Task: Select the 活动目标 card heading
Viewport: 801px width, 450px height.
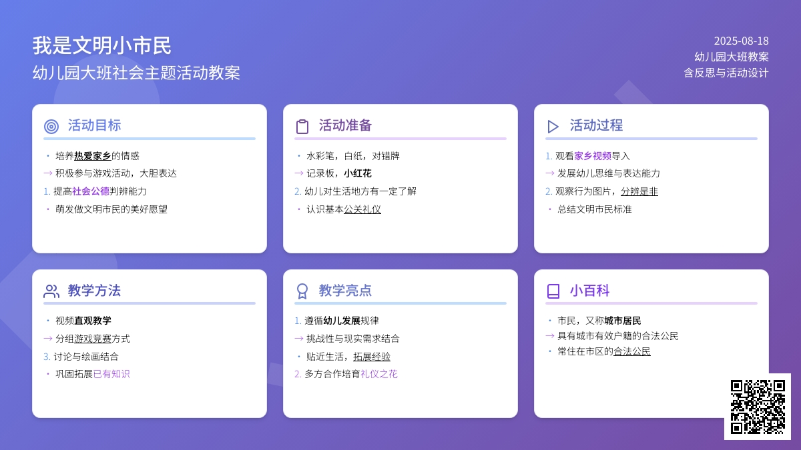Action: click(94, 125)
